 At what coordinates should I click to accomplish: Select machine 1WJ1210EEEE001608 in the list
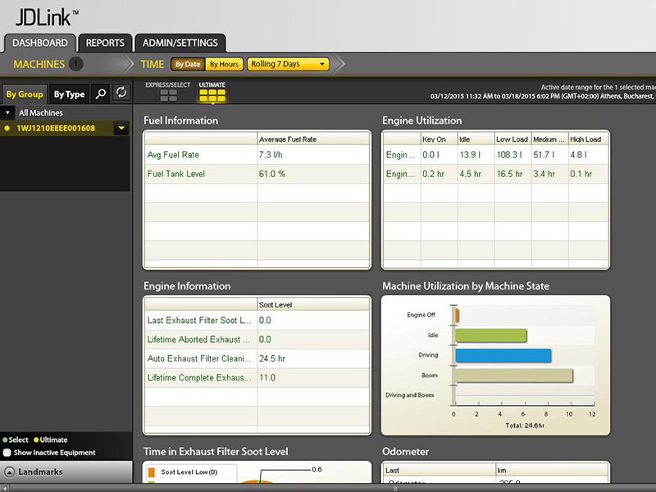coord(56,129)
